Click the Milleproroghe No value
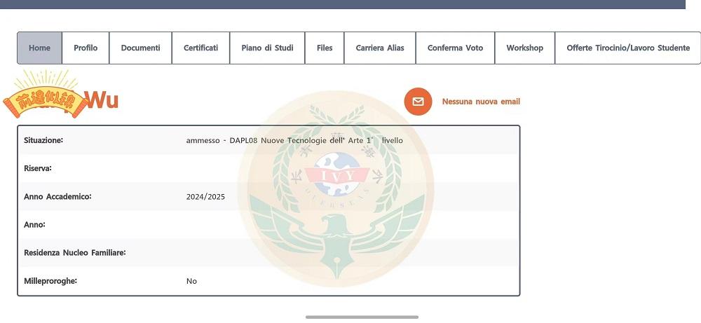The image size is (701, 323). click(x=191, y=281)
